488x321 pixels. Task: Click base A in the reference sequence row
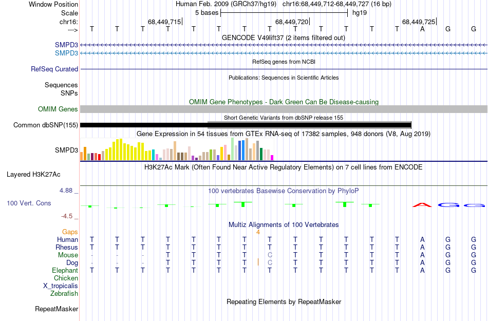coord(422,29)
